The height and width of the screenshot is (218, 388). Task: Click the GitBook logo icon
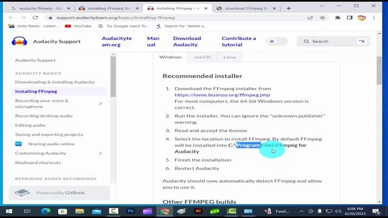coord(22,193)
